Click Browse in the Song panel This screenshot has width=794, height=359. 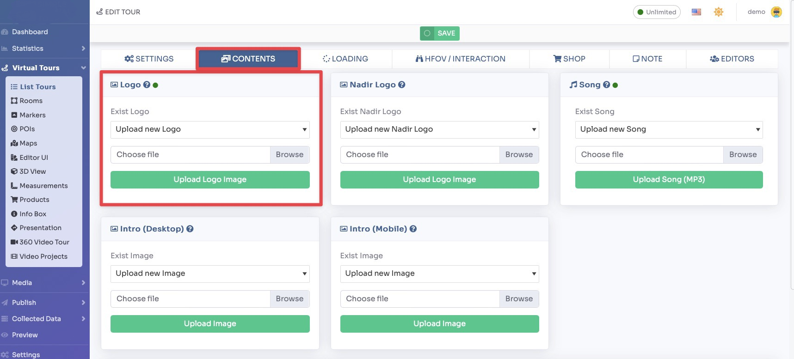click(743, 155)
